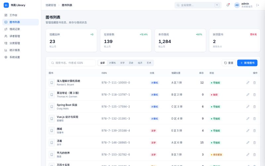Focus the global search field

pyautogui.click(x=198, y=5)
